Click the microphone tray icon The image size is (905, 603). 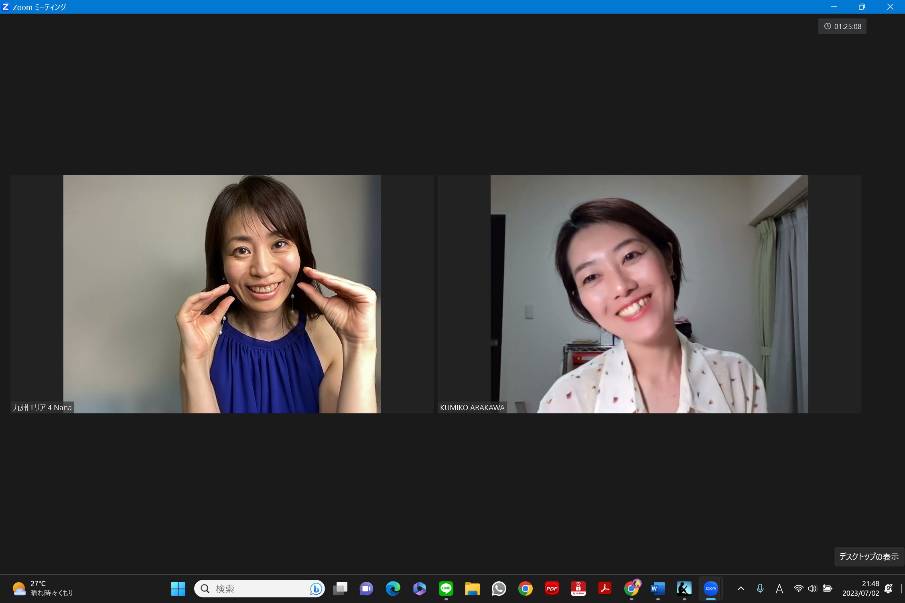coord(760,589)
